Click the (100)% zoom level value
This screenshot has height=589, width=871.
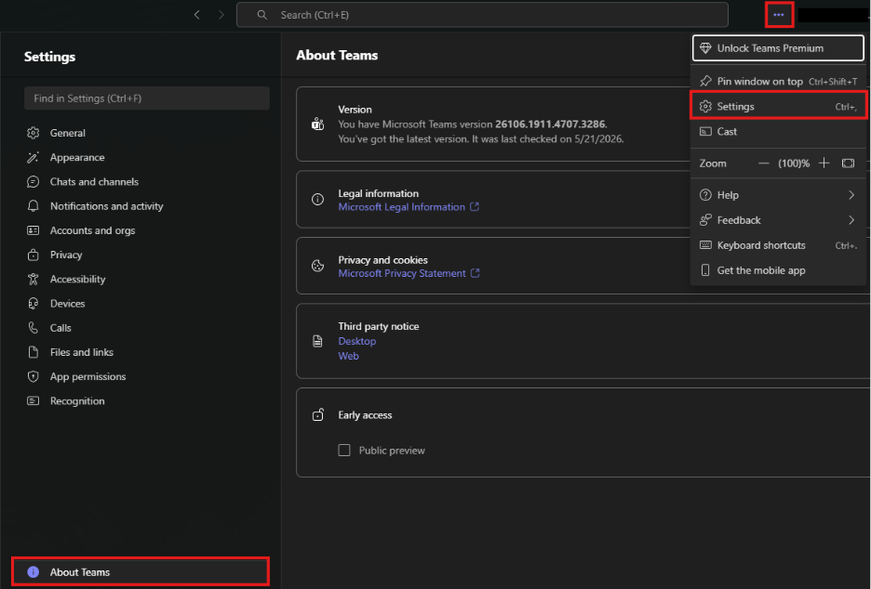793,164
